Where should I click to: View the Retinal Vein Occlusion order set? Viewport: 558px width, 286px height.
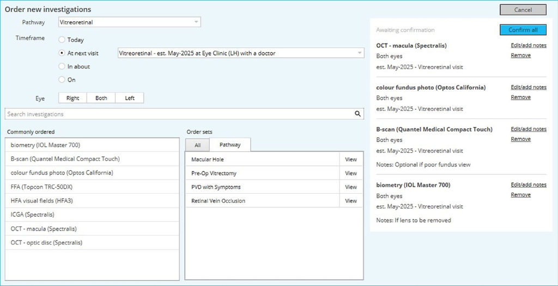(351, 201)
